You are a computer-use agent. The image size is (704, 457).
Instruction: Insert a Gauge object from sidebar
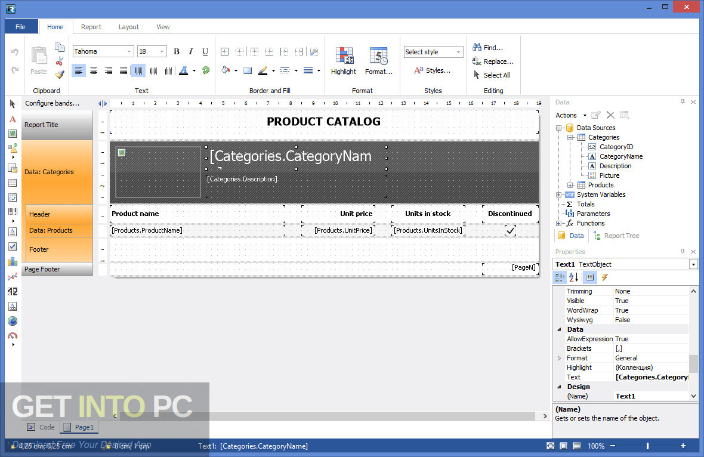tap(13, 336)
